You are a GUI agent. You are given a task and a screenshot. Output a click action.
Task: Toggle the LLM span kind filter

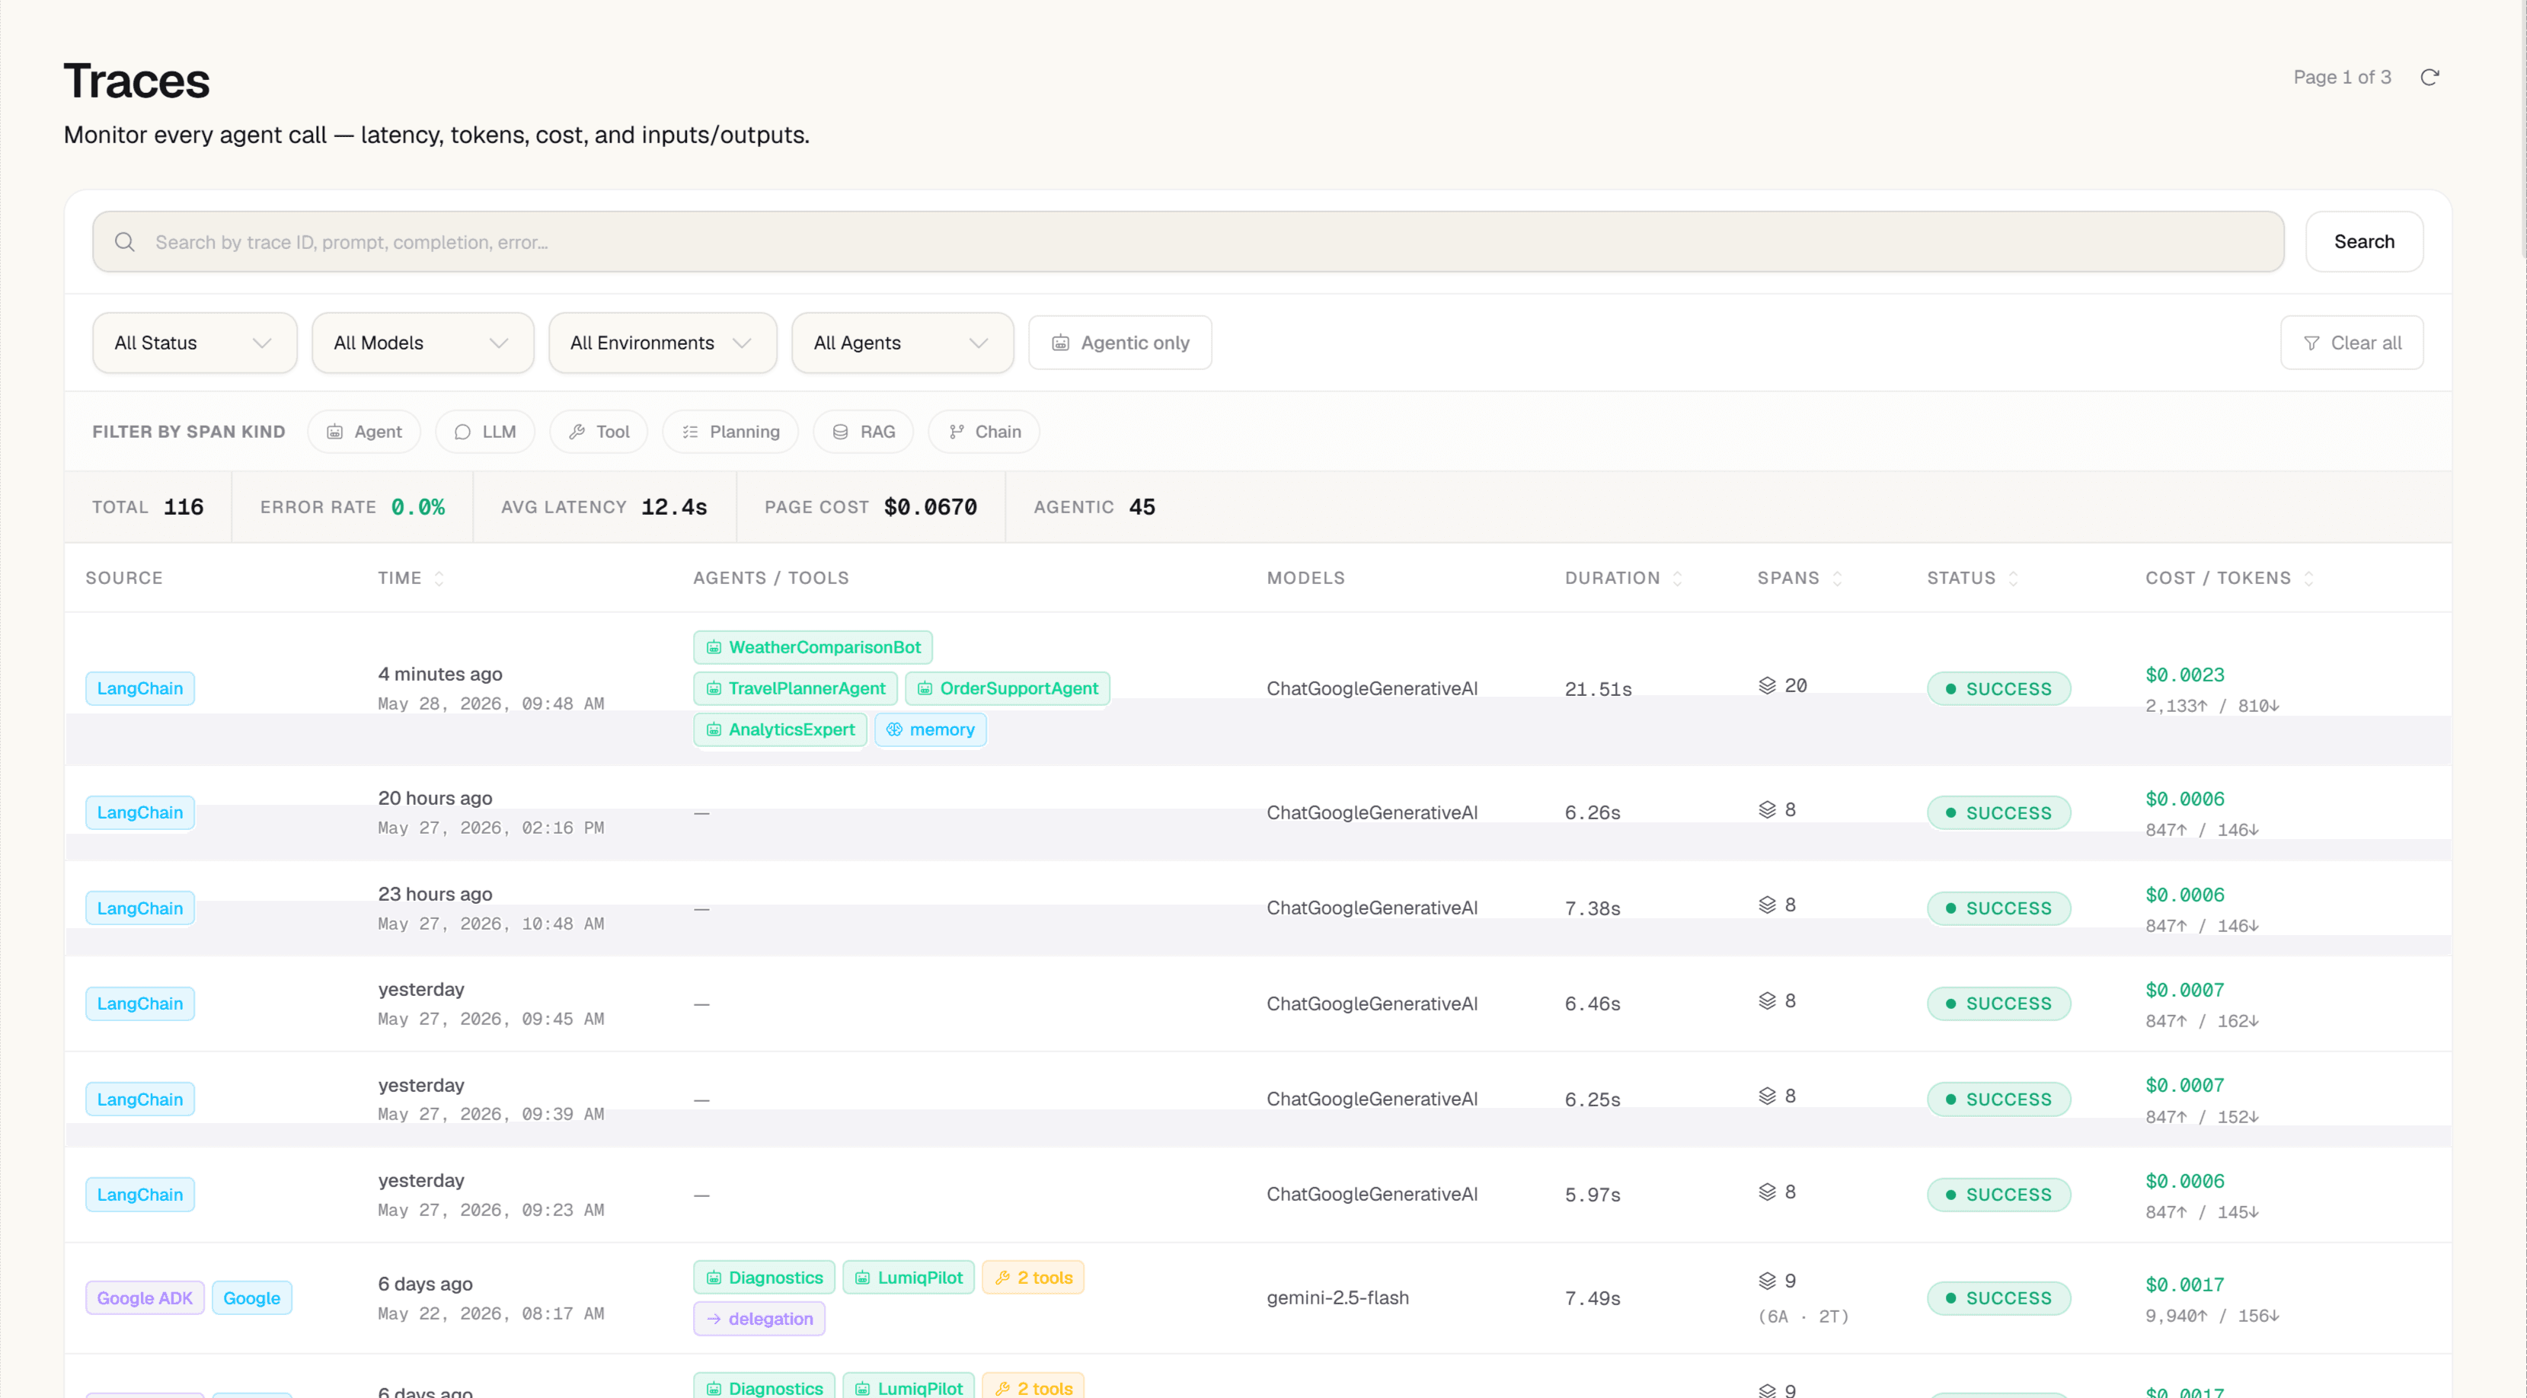484,432
